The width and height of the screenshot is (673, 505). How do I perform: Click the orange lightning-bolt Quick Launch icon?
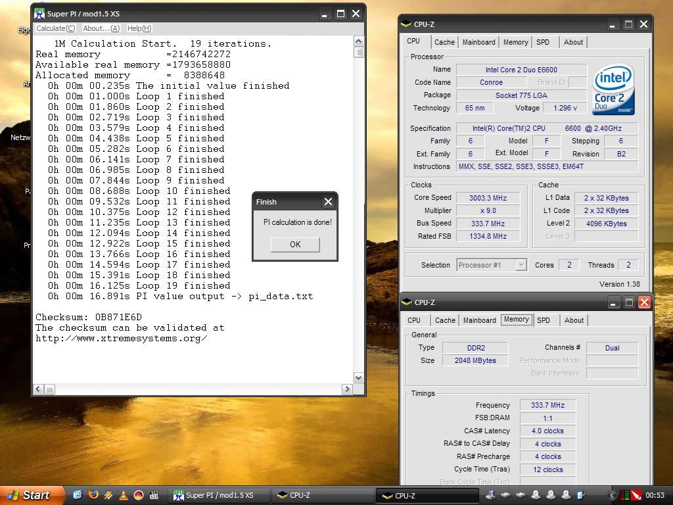pyautogui.click(x=108, y=495)
